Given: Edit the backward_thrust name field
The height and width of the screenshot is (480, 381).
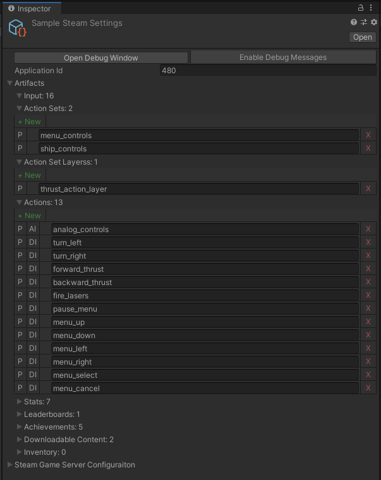Looking at the screenshot, I should [205, 282].
